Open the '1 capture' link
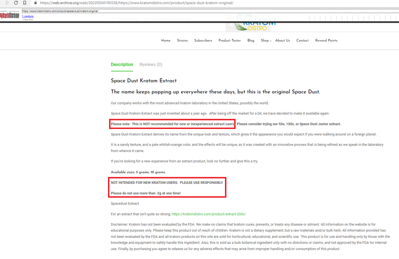Screen dimensions: 399x259 pos(28,16)
